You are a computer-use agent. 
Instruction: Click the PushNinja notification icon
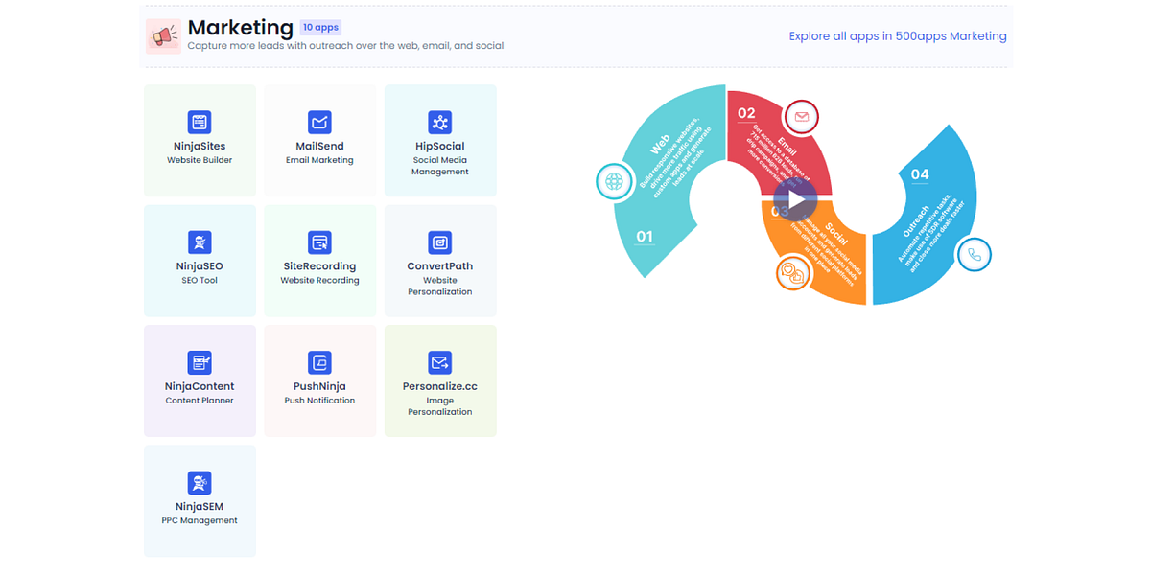[x=319, y=362]
